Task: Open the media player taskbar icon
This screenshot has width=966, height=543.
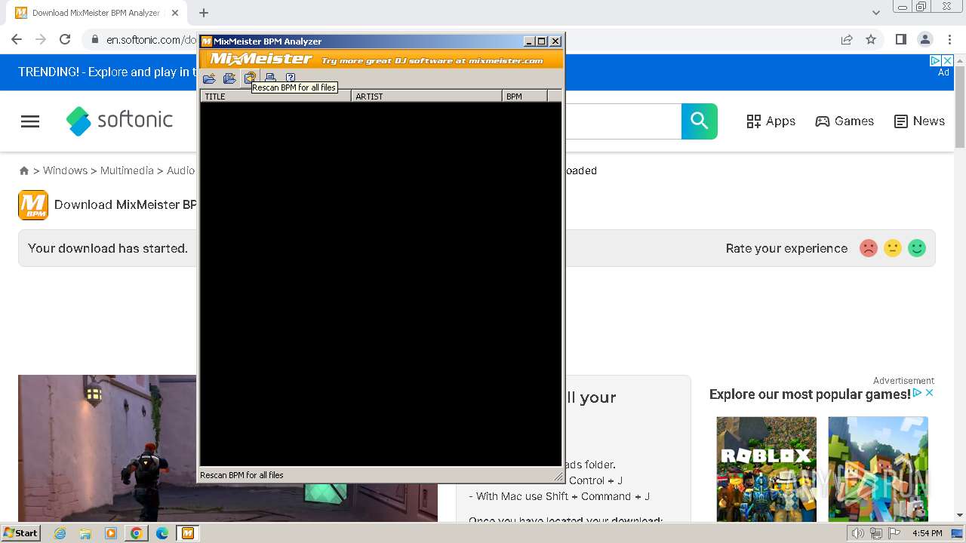Action: tap(111, 533)
